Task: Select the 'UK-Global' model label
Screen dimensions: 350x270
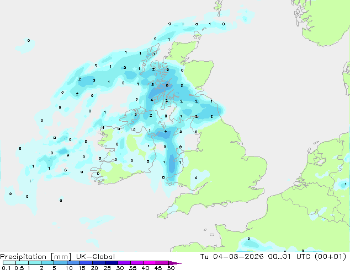Action: click(x=96, y=257)
